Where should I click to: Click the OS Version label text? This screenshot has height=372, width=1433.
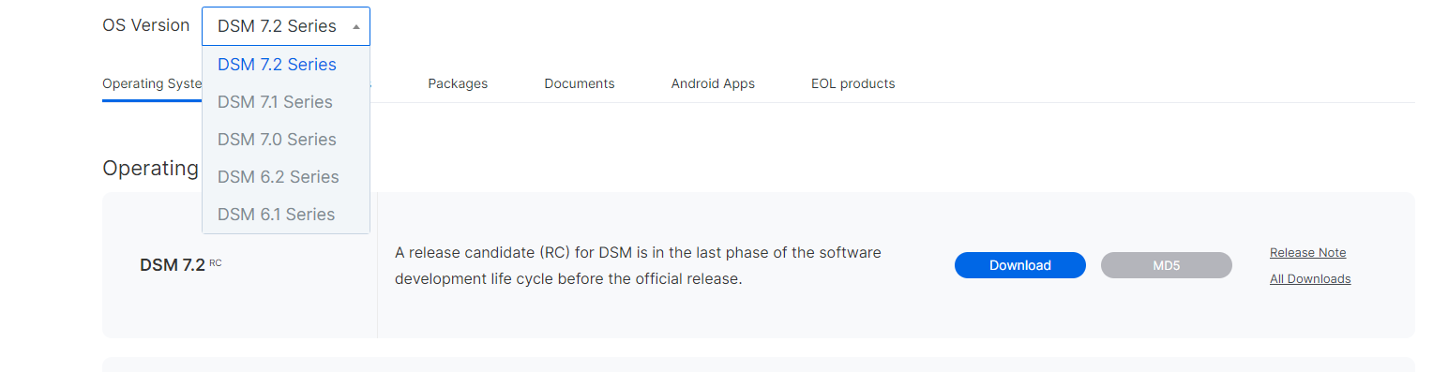pyautogui.click(x=146, y=25)
